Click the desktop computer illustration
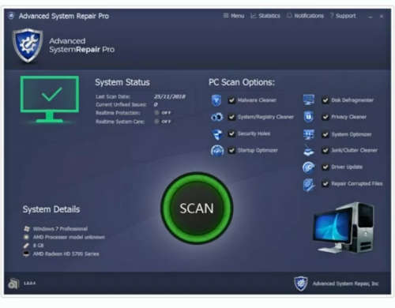Screen dimensions: 395x308 coord(343,228)
